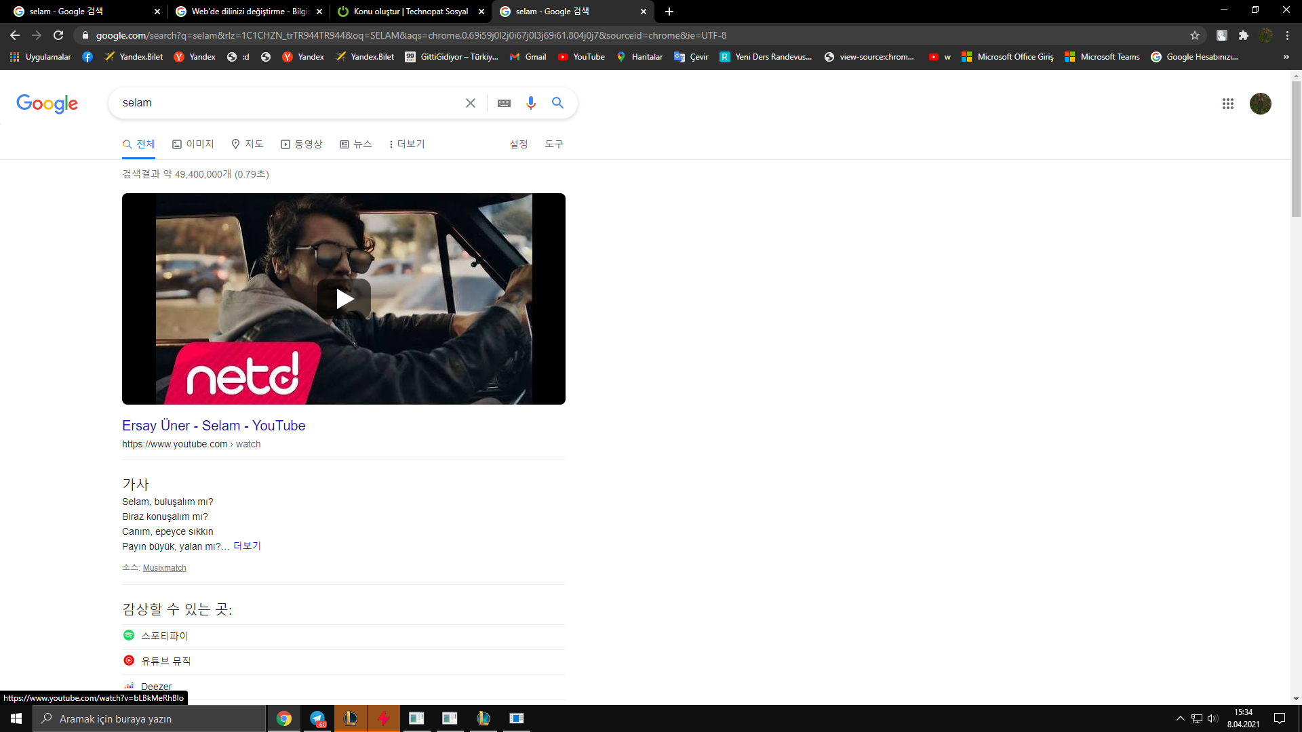Bookmark this page with the star icon
The width and height of the screenshot is (1302, 732).
[1194, 35]
